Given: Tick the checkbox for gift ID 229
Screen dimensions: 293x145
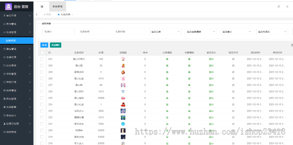Looking at the screenshot, I should point(42,72).
